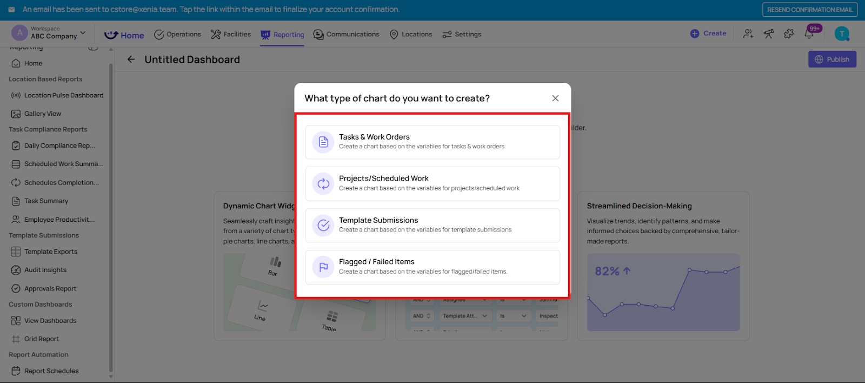The height and width of the screenshot is (383, 865).
Task: Click the telescope icon in top bar
Action: coord(768,34)
